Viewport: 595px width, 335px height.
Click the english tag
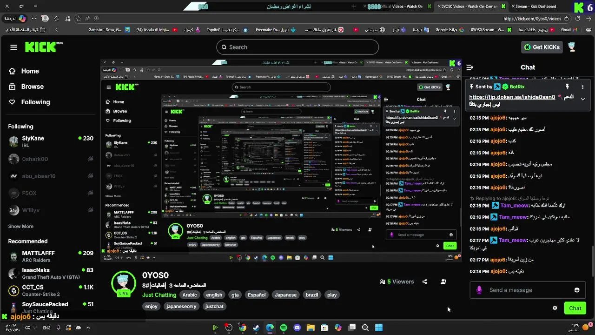pyautogui.click(x=214, y=295)
